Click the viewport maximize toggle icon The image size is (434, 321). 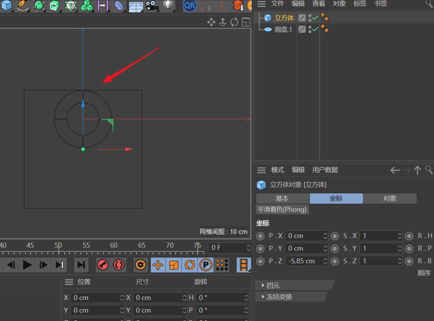pyautogui.click(x=246, y=22)
